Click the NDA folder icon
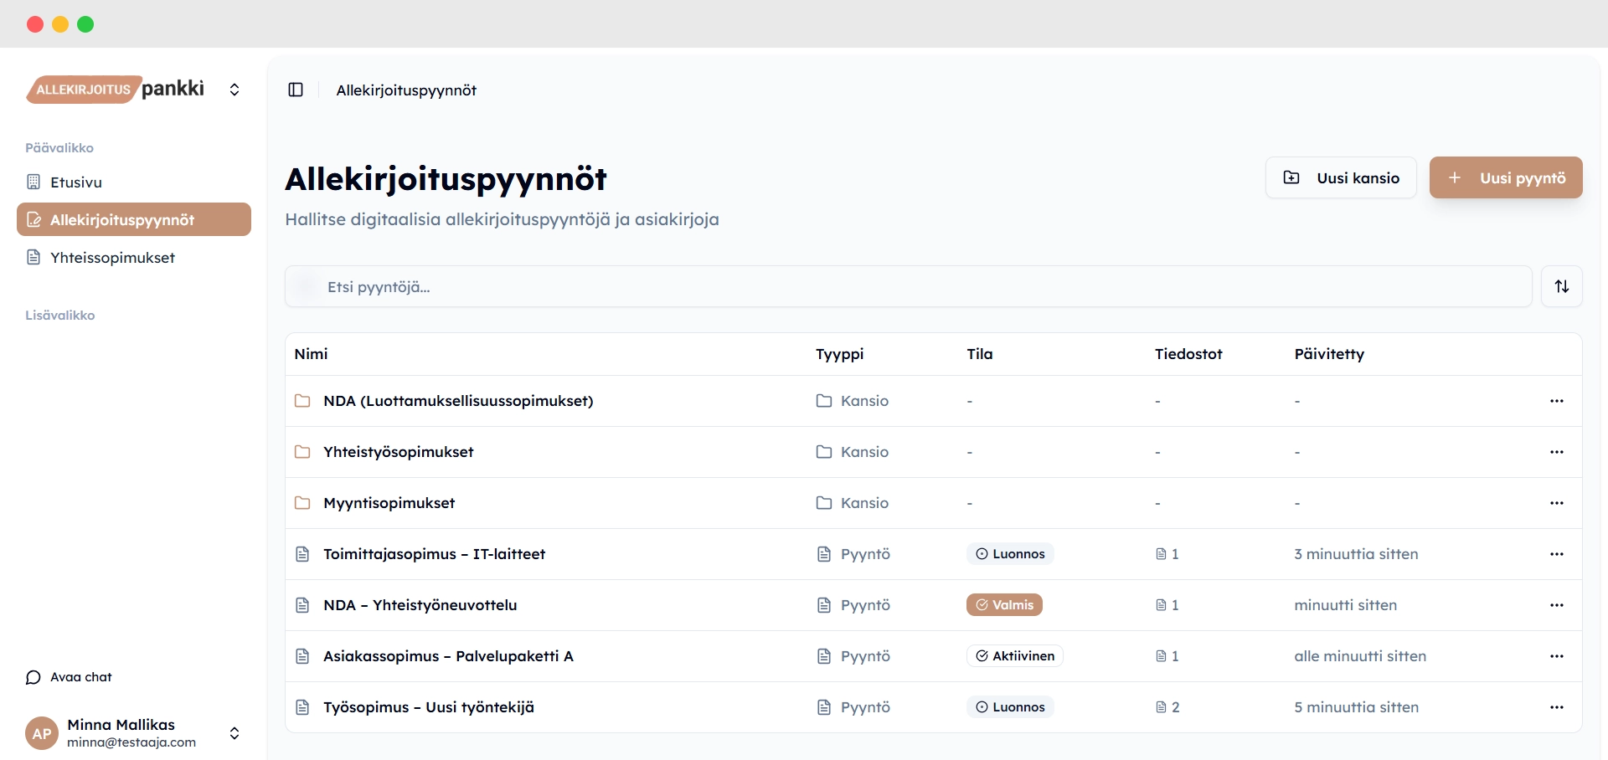Image resolution: width=1608 pixels, height=760 pixels. (302, 401)
